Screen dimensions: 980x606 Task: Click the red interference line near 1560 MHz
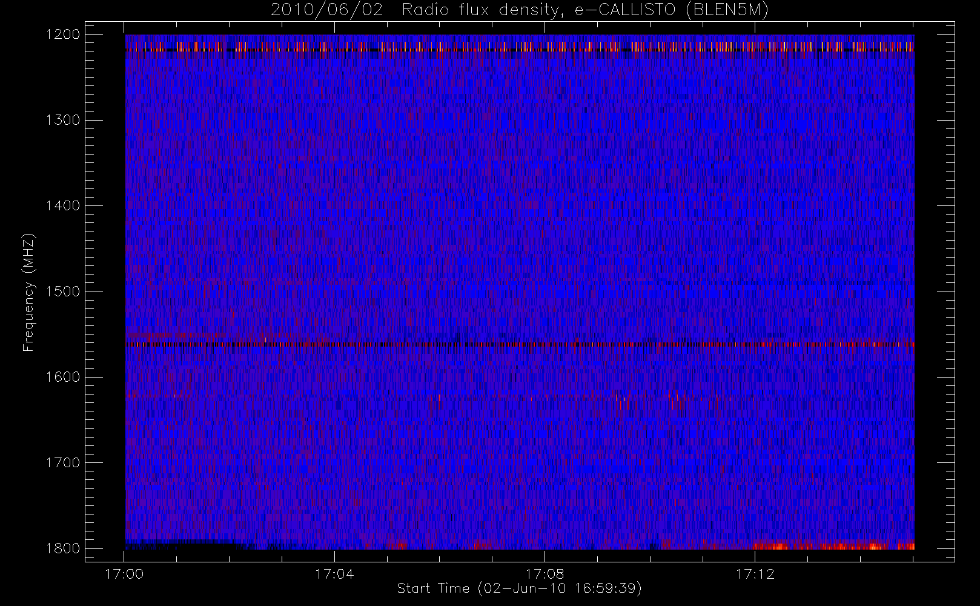click(520, 344)
